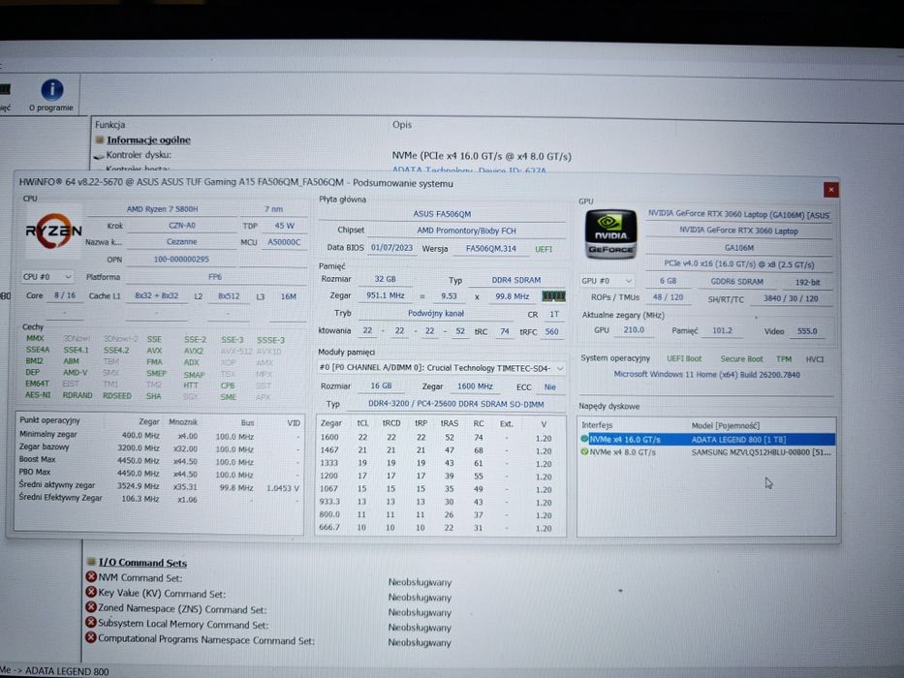The image size is (904, 678).
Task: Click NVIDIA GeForce RTX 3060 Laptop (GA106M) field
Action: click(739, 214)
